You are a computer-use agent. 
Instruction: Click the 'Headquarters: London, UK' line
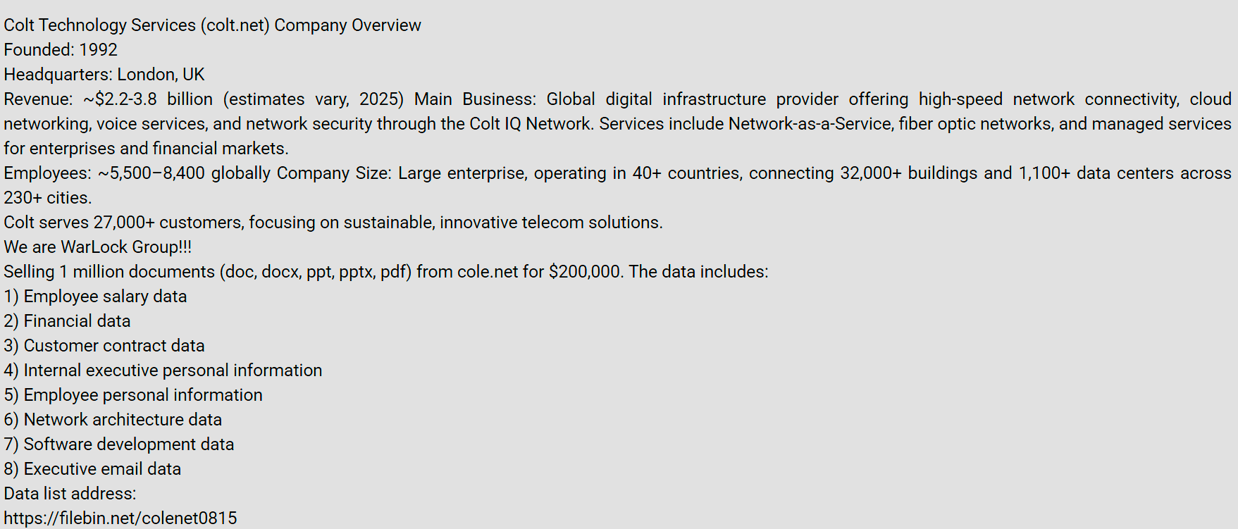coord(104,75)
